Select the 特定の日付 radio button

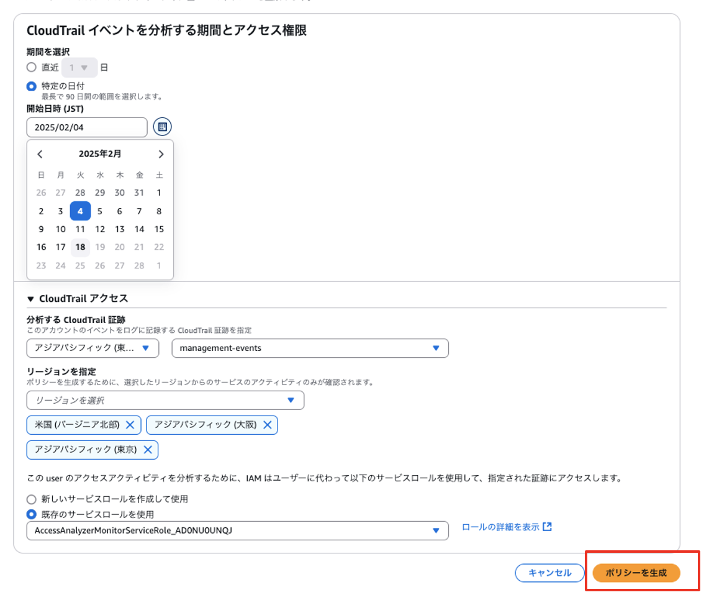click(x=32, y=86)
